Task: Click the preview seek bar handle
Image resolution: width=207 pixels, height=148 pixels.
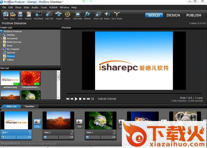Action: (66, 94)
